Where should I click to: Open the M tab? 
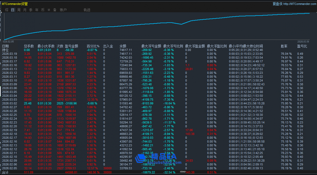click(49, 10)
